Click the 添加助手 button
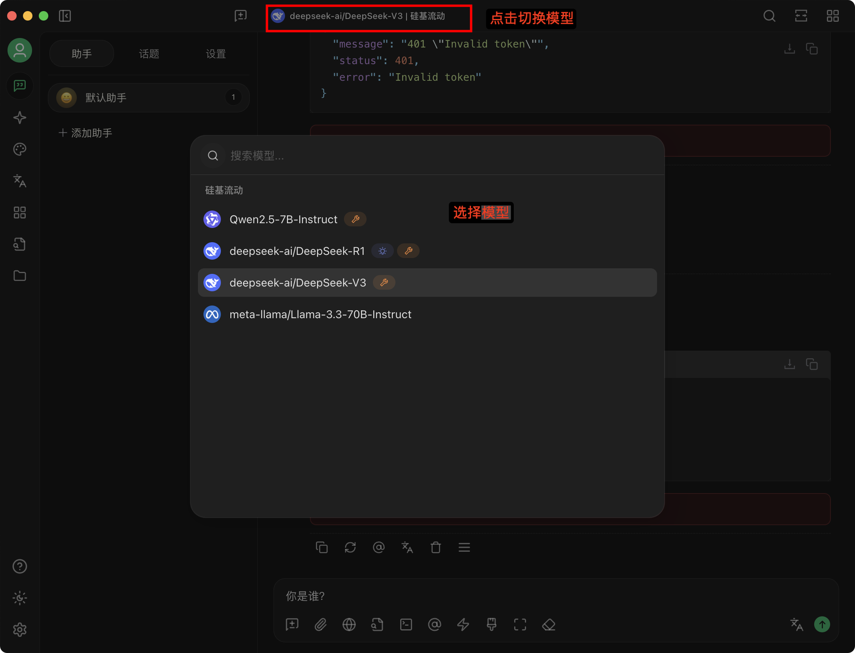Image resolution: width=855 pixels, height=653 pixels. pyautogui.click(x=85, y=133)
